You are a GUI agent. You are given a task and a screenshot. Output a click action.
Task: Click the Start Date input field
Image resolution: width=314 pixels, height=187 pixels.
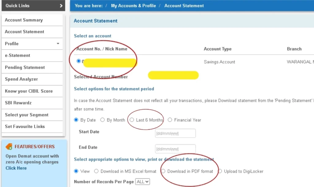coord(175,133)
